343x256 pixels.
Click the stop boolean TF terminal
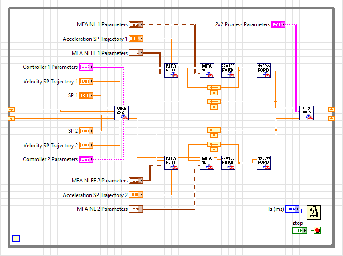[299, 230]
